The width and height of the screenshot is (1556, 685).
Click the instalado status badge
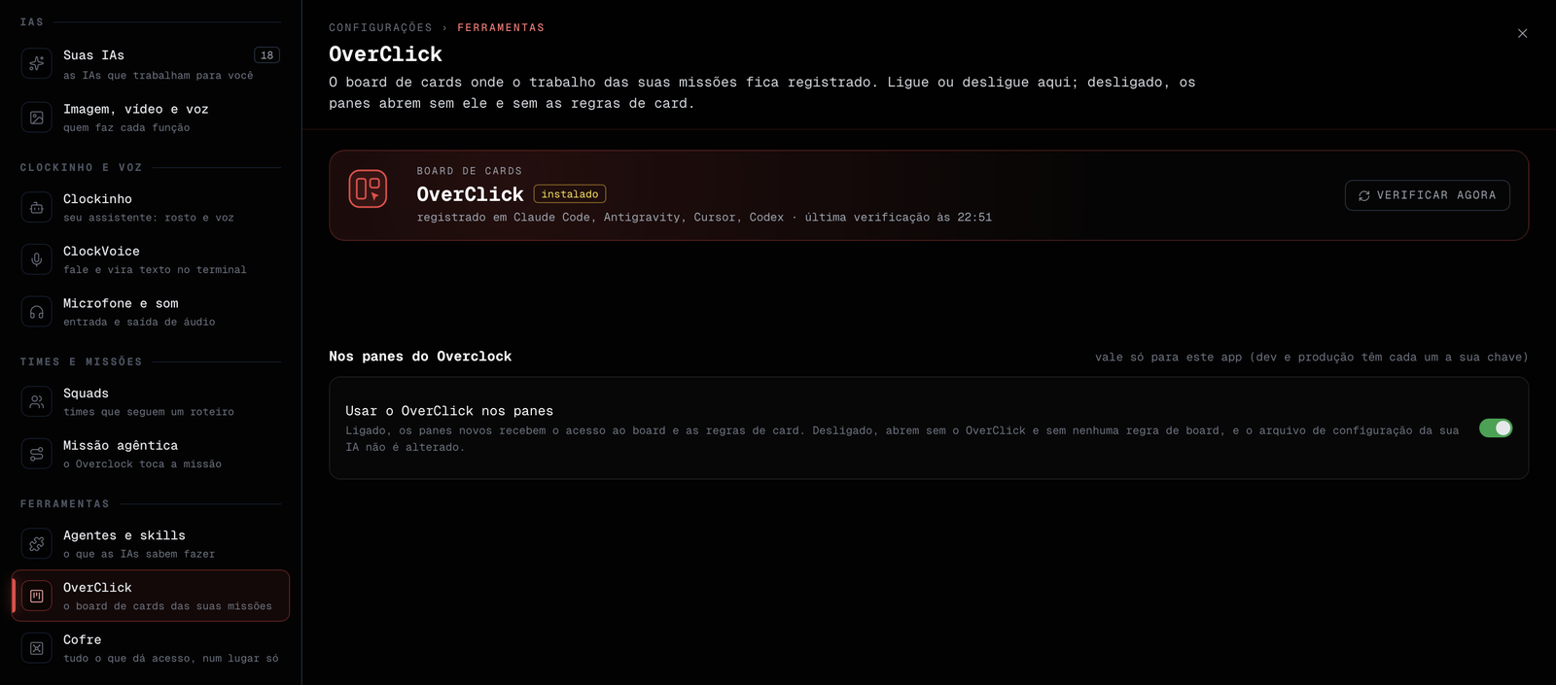(570, 194)
